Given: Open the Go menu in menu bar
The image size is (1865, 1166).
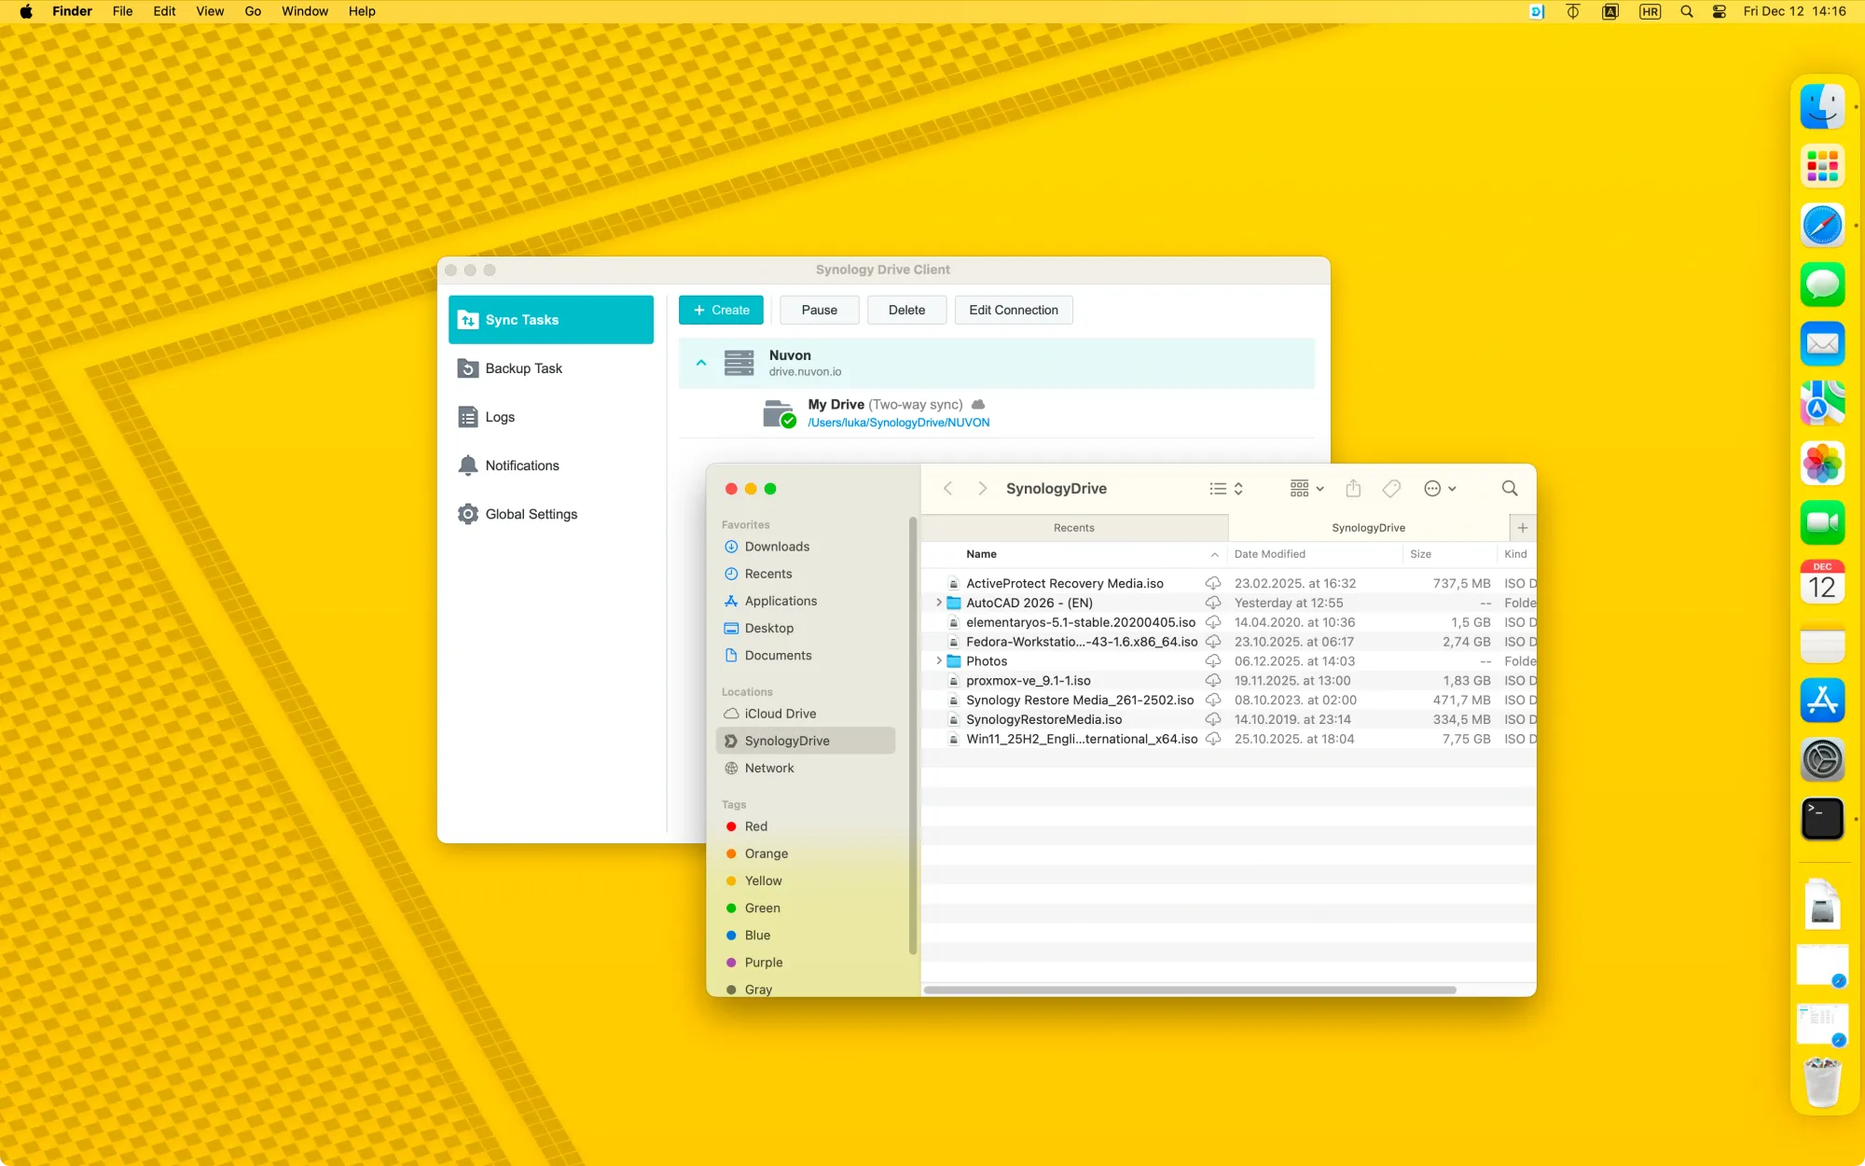Looking at the screenshot, I should point(252,11).
